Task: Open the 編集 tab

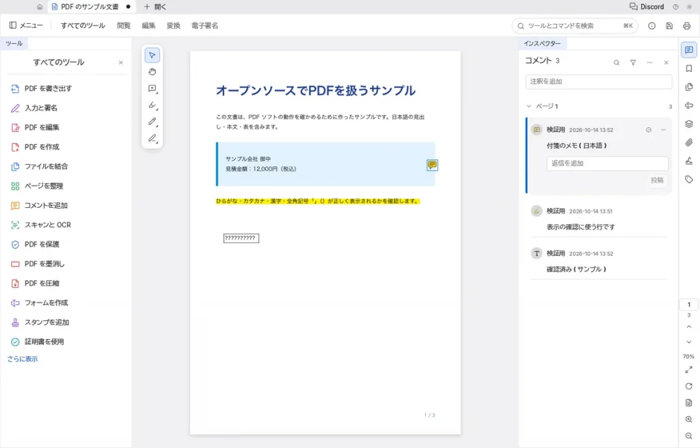Action: tap(148, 25)
